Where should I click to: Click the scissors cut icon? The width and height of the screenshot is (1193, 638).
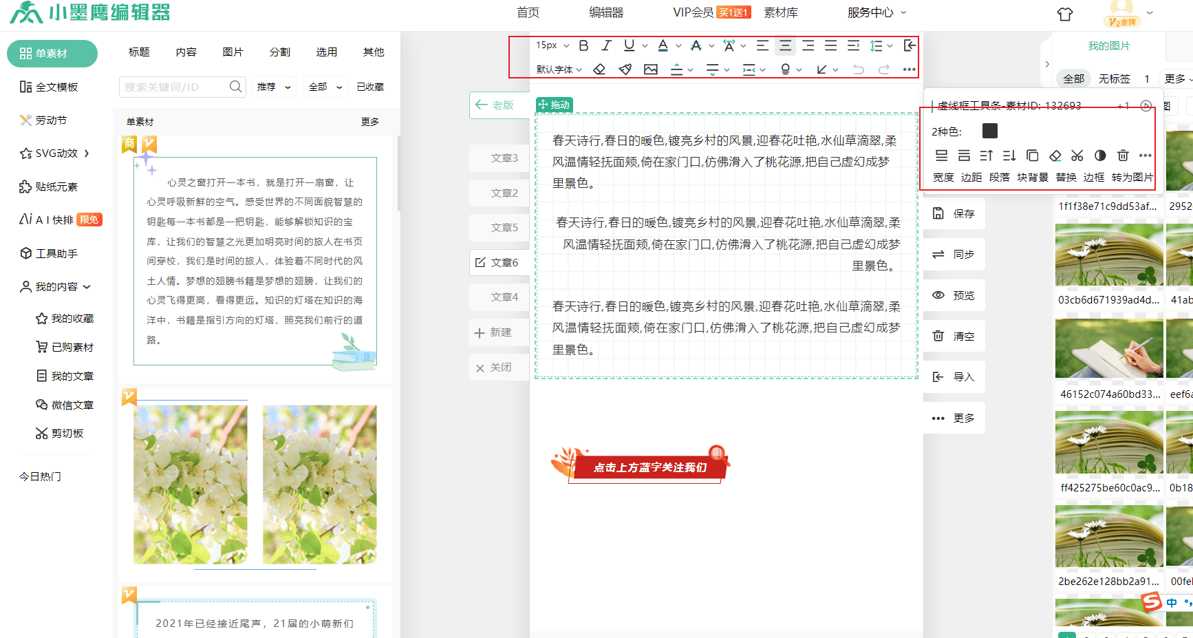(1077, 156)
